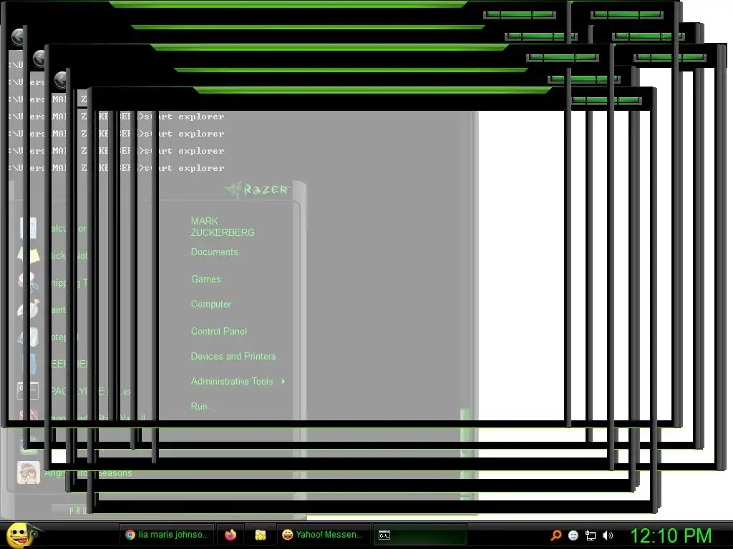
Task: Open Documents from the Start menu
Action: coord(214,252)
